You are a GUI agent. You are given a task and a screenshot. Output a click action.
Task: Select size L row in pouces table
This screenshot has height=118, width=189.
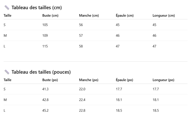click(5, 111)
